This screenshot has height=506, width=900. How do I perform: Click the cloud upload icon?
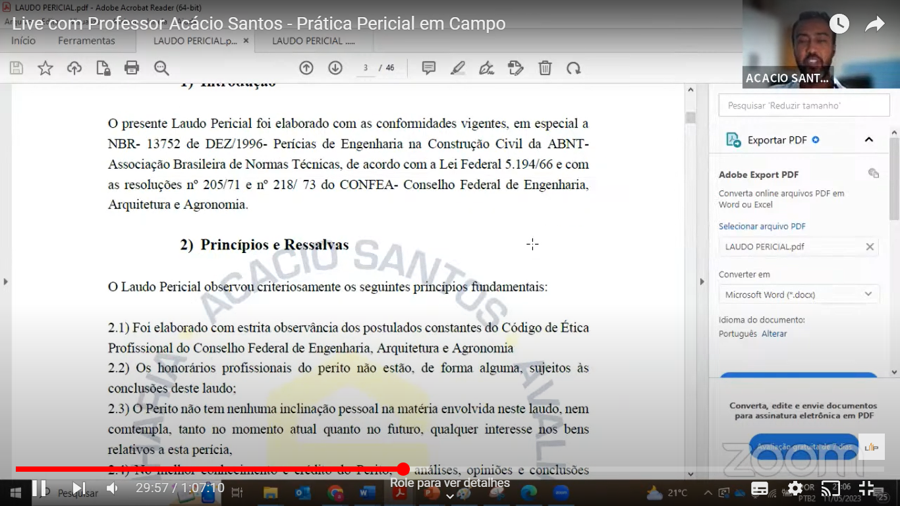(x=74, y=68)
